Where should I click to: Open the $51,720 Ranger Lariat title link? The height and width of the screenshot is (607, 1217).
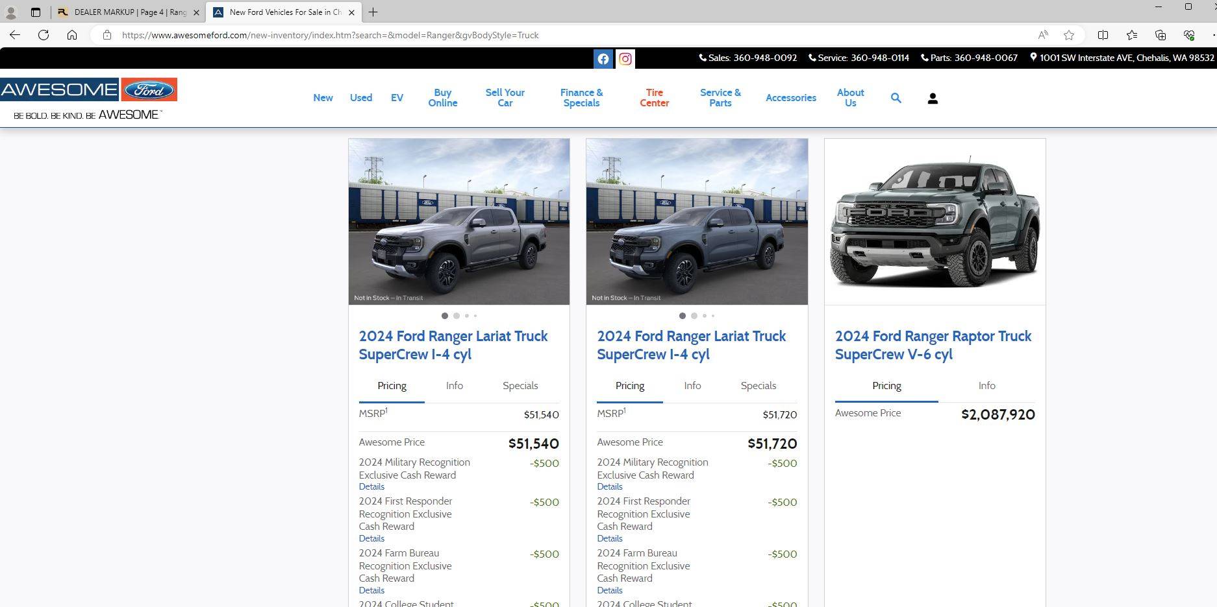pos(691,345)
